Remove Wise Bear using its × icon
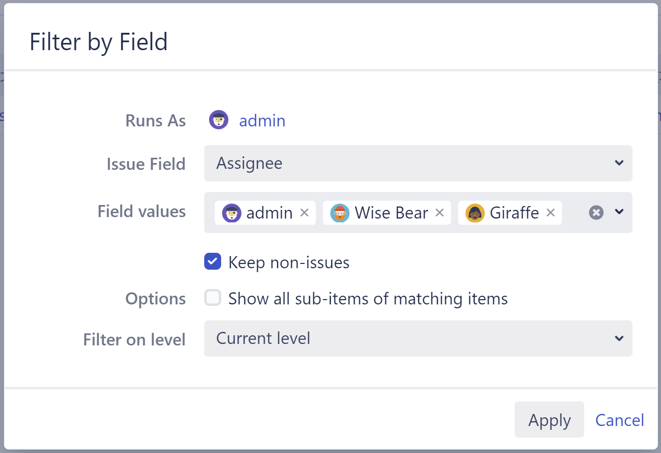This screenshot has height=453, width=661. coord(439,213)
